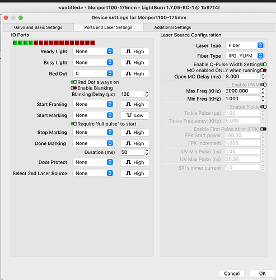The image size is (276, 280).
Task: Open the Done Marking port dropdown
Action: (x=93, y=143)
